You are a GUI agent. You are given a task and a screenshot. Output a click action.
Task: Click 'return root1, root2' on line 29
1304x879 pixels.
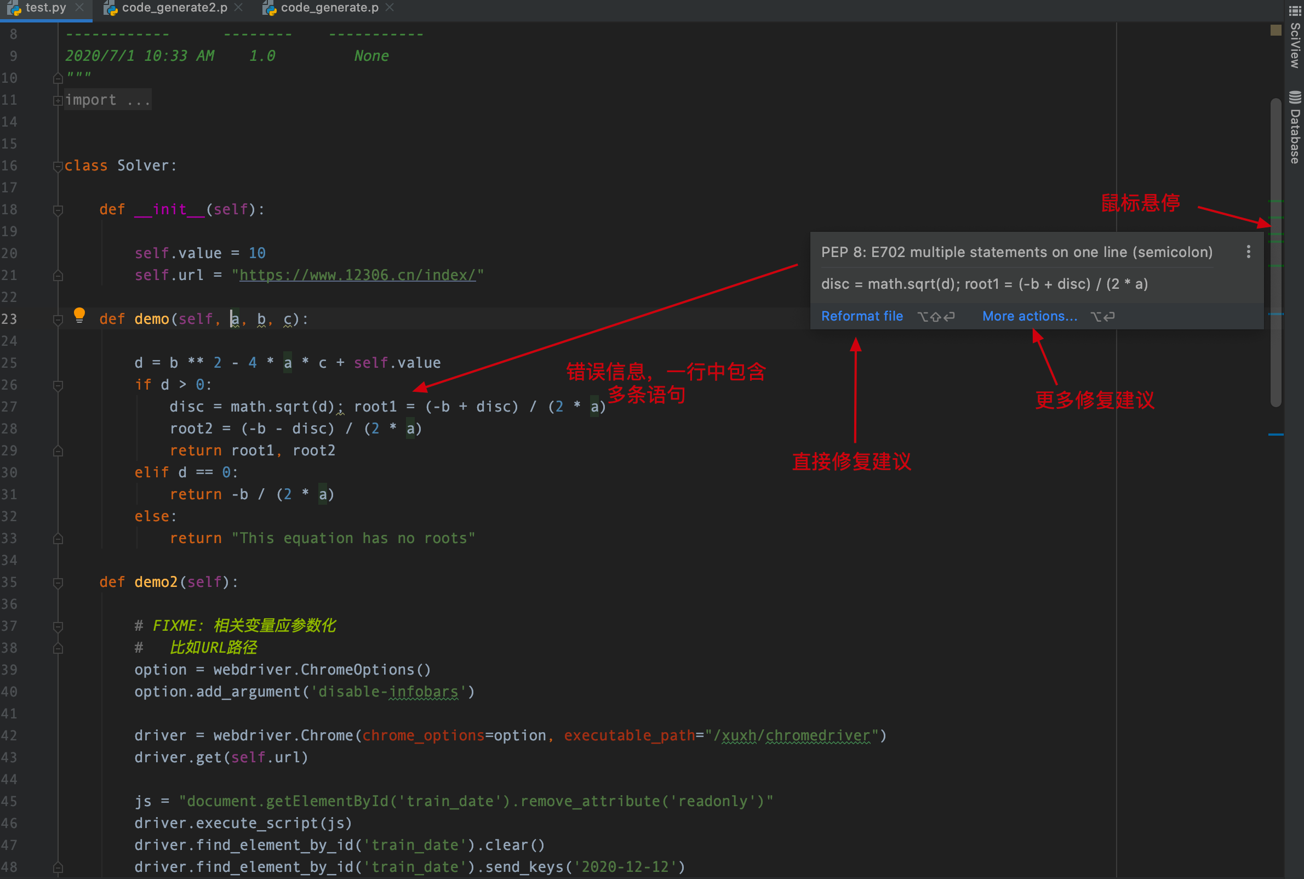click(252, 450)
